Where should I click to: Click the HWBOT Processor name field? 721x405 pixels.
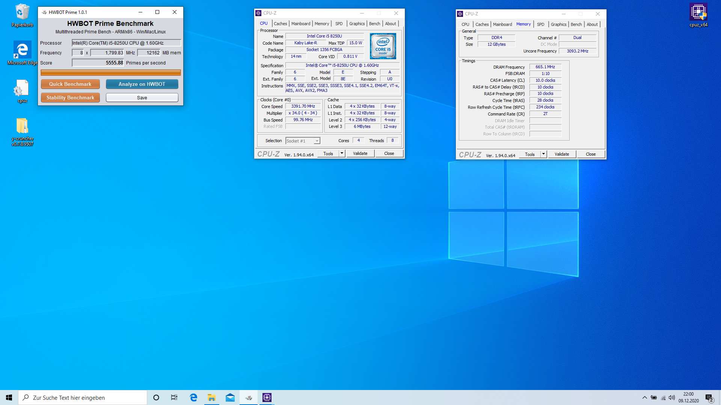(x=126, y=43)
